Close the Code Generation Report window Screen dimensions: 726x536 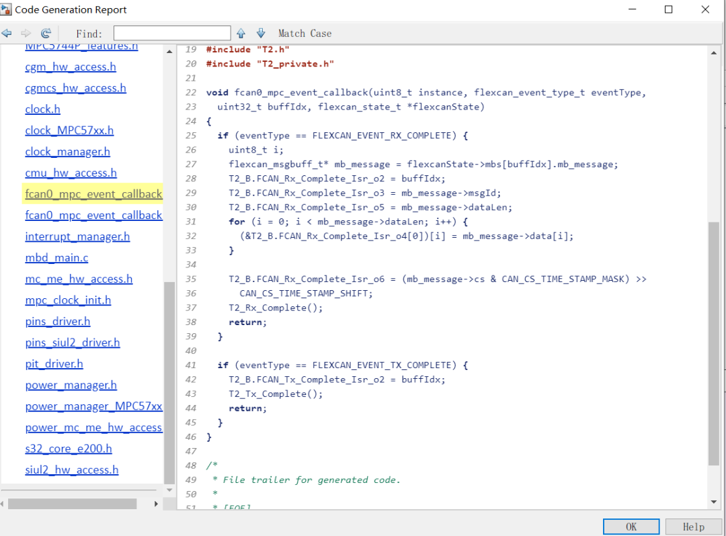tap(705, 9)
